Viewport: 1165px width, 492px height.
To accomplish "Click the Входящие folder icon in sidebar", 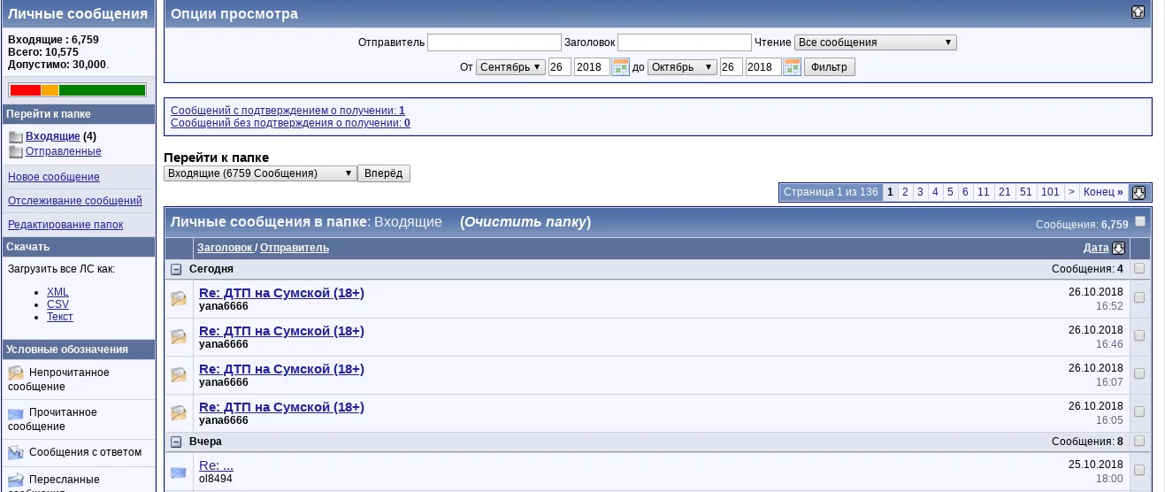I will [15, 137].
